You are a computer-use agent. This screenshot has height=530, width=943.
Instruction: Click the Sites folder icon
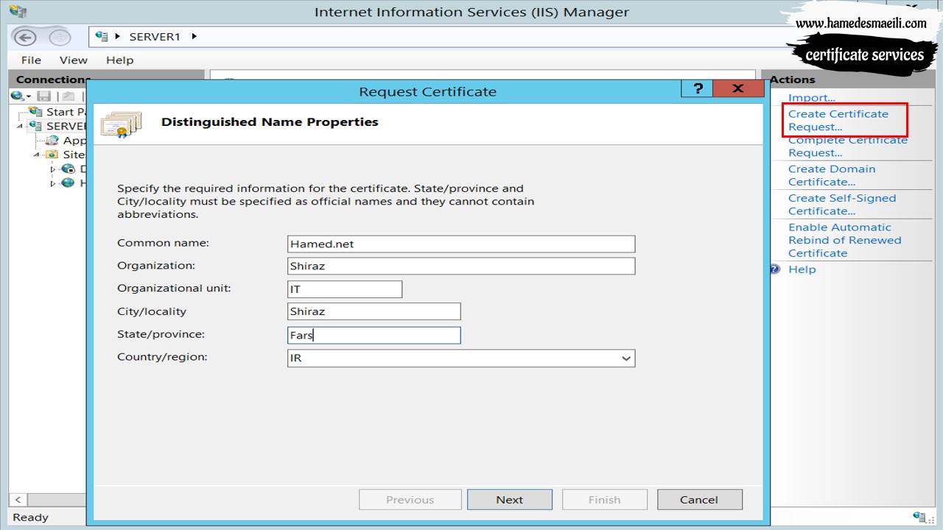click(x=52, y=155)
